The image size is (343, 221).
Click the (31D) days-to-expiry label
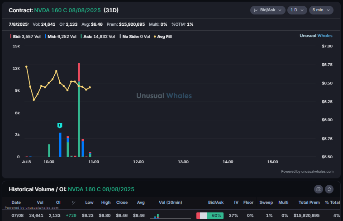[111, 10]
